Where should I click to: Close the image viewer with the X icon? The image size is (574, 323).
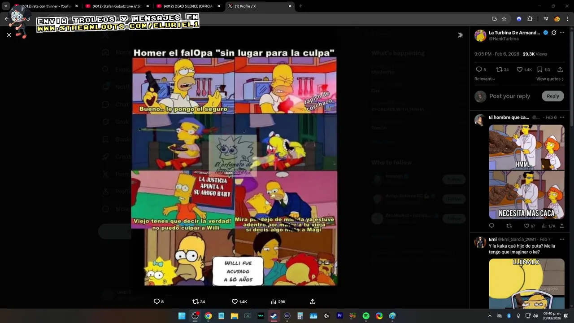(9, 35)
